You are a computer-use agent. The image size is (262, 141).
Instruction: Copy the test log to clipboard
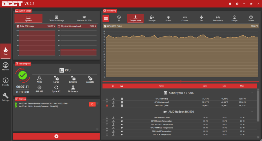pos(92,105)
